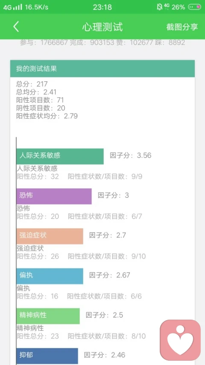The width and height of the screenshot is (205, 365).
Task: Tap the 因子分: 3.56 score label
Action: [131, 155]
